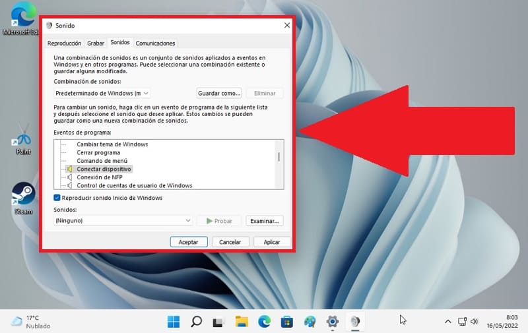Screen dimensions: 528x333
Task: Click Aceptar to confirm
Action: (x=189, y=242)
